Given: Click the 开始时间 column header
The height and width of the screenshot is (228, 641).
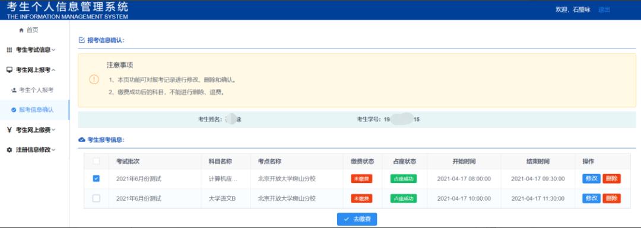Looking at the screenshot, I should point(464,161).
